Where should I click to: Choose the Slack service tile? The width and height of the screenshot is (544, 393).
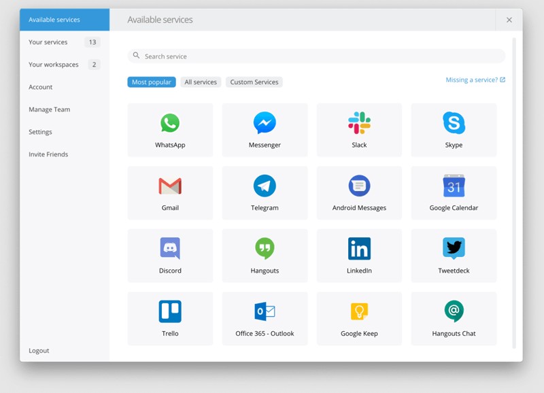(x=359, y=129)
